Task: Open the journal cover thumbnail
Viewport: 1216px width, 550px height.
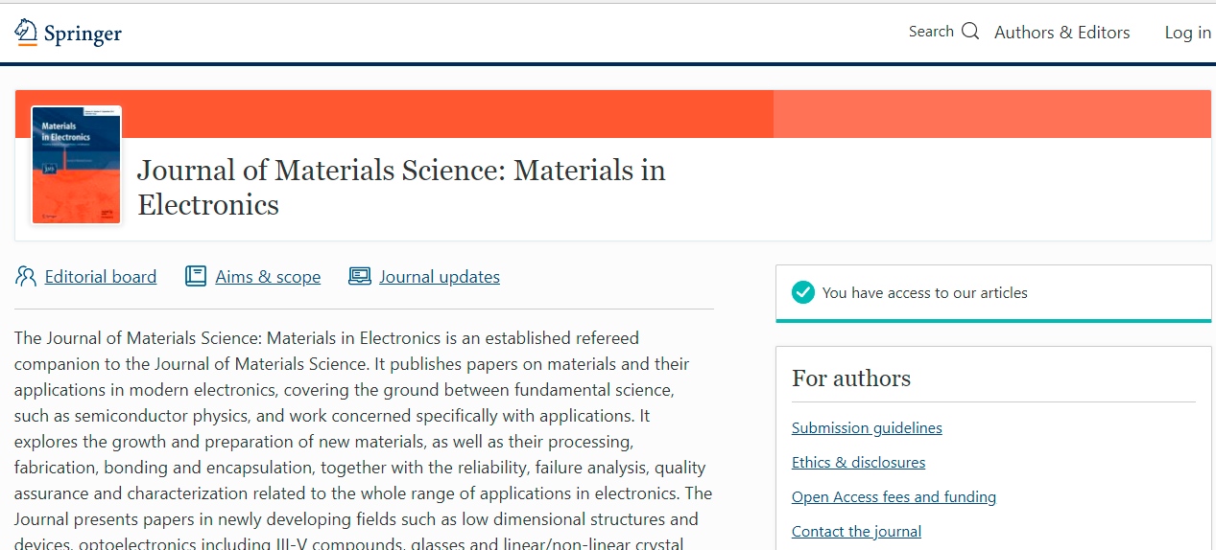Action: click(x=77, y=165)
